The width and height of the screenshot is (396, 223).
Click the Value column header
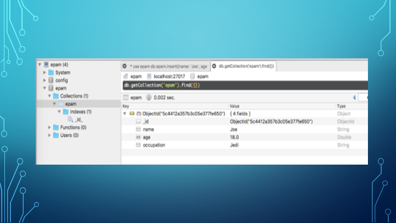tap(282, 106)
